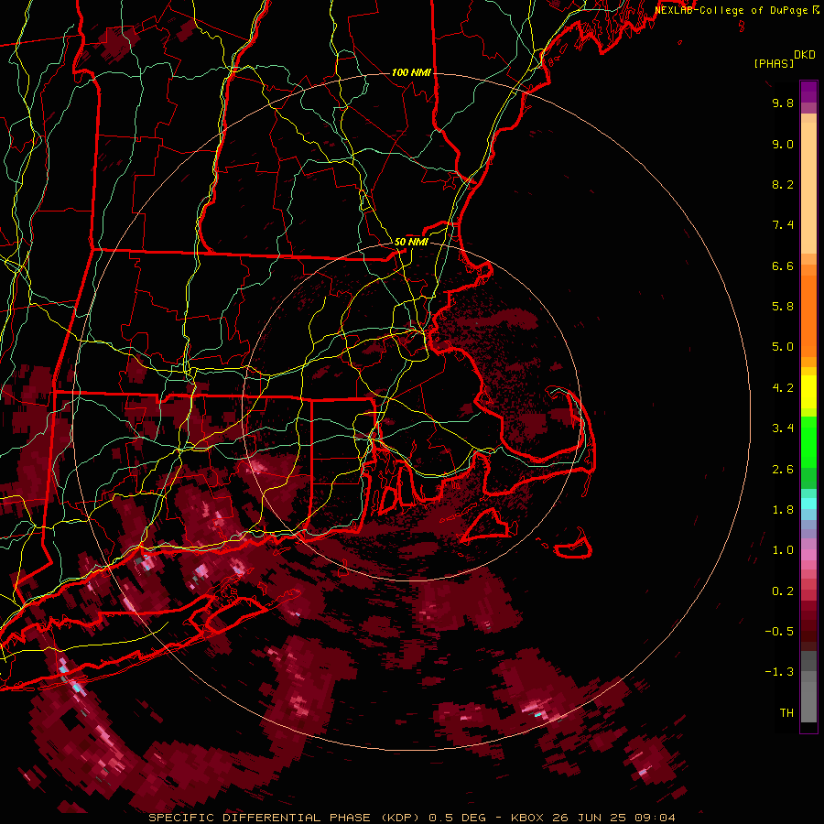Image resolution: width=824 pixels, height=824 pixels.
Task: Pick the cyan color bar segment
Action: (x=808, y=504)
